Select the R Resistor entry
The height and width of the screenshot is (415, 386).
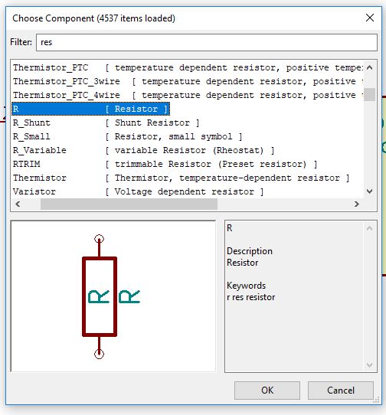click(x=90, y=109)
